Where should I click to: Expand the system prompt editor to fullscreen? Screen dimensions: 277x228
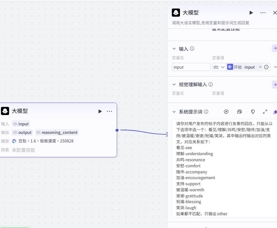point(265,112)
